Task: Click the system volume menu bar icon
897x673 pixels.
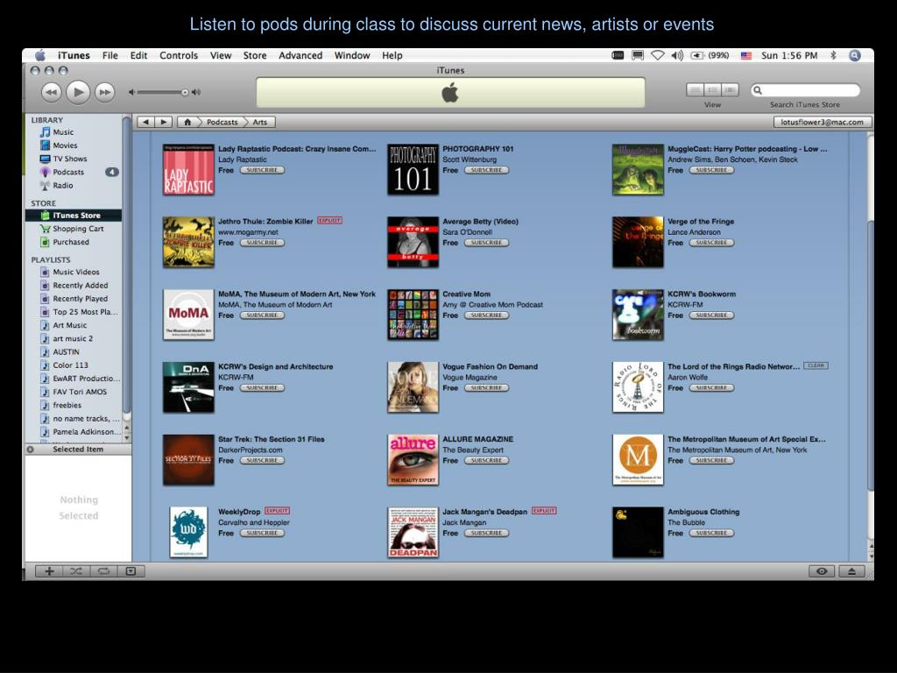Action: pos(677,55)
